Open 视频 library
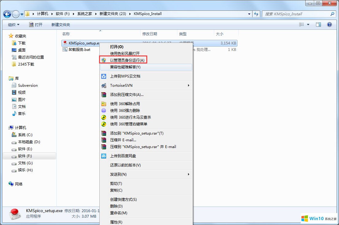This screenshot has height=225, width=339. click(19, 92)
